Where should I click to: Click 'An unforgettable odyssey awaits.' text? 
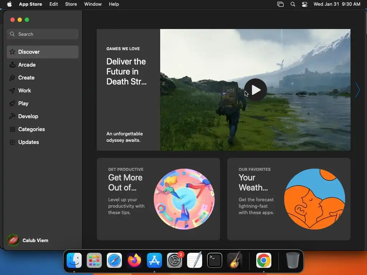(x=124, y=137)
